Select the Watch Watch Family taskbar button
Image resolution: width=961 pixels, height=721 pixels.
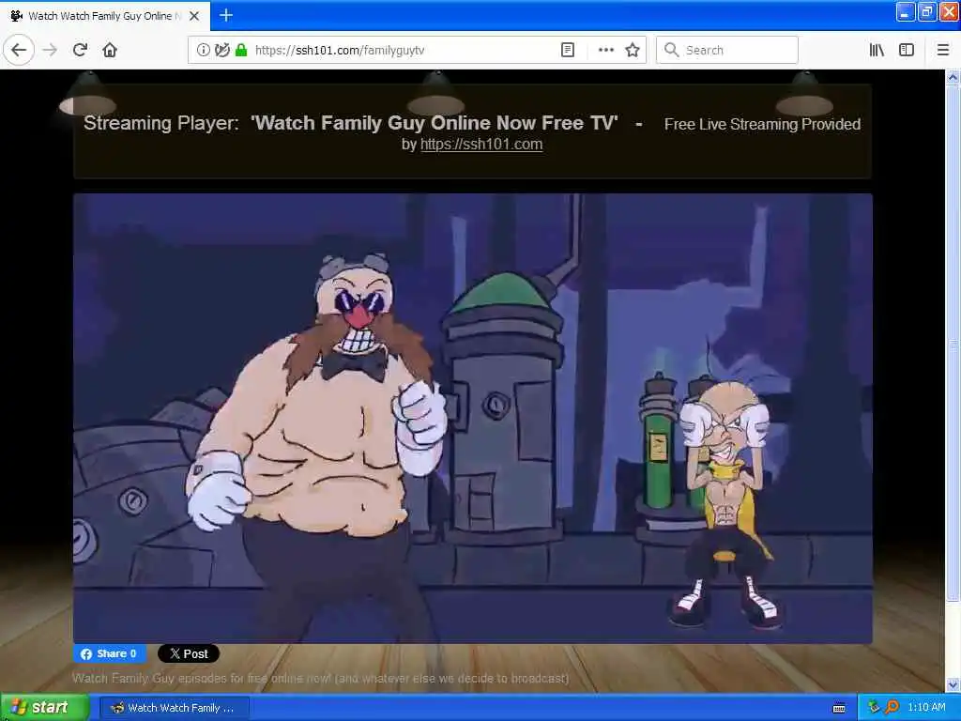pos(175,708)
